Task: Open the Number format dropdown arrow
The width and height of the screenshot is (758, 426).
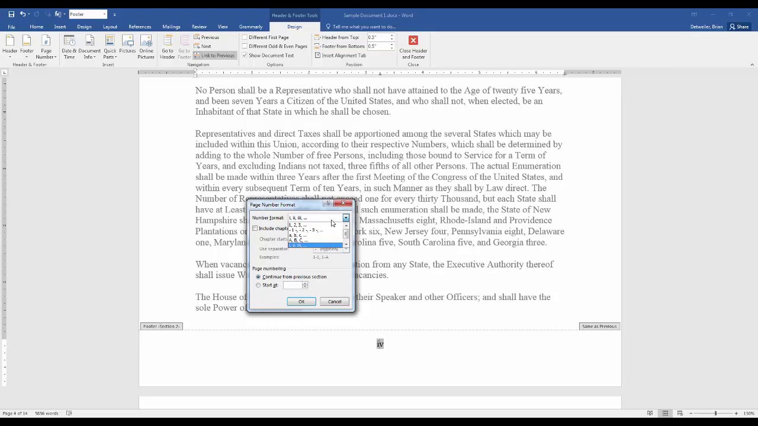Action: (346, 218)
